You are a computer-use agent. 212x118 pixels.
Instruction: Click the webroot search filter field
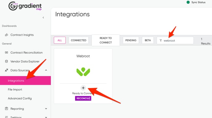coord(175,40)
